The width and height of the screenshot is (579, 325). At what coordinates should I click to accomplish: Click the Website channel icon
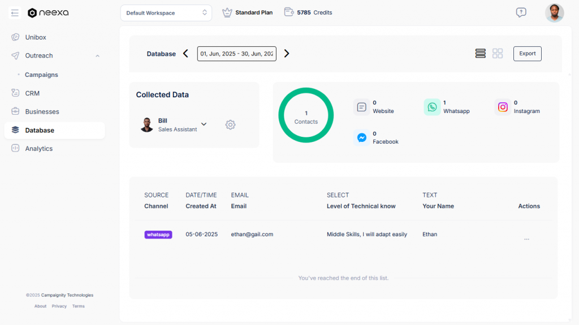(362, 107)
